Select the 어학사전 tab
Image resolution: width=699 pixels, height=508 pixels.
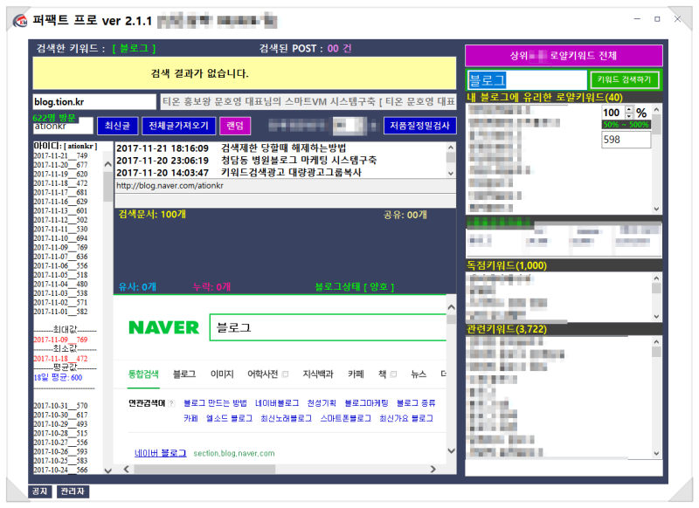click(263, 374)
